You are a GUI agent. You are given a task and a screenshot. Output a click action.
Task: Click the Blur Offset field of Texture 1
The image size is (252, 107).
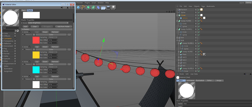[53, 40]
